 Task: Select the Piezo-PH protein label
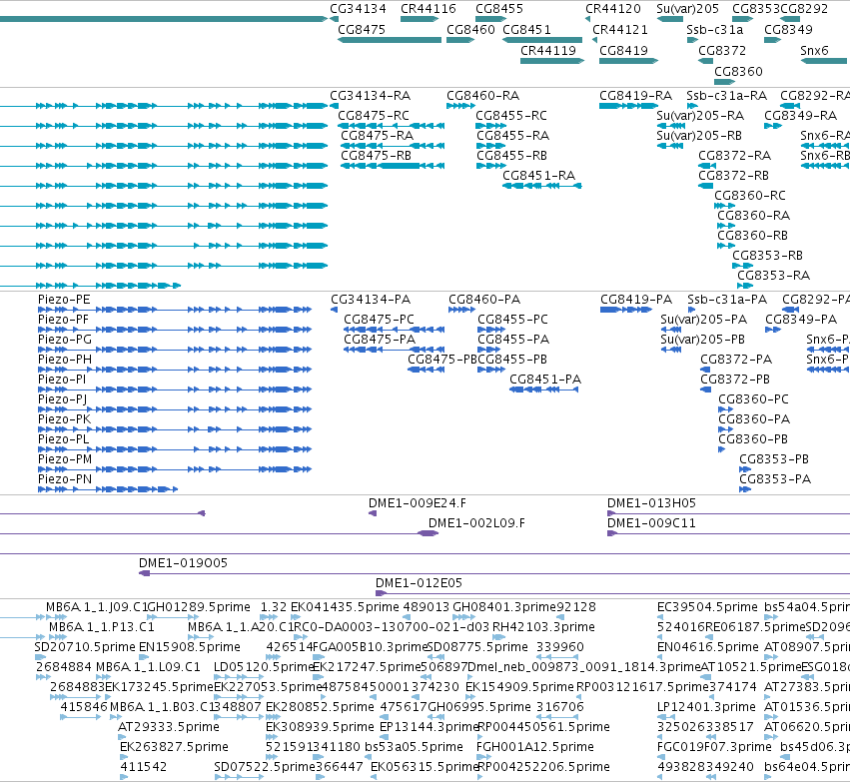click(x=65, y=360)
